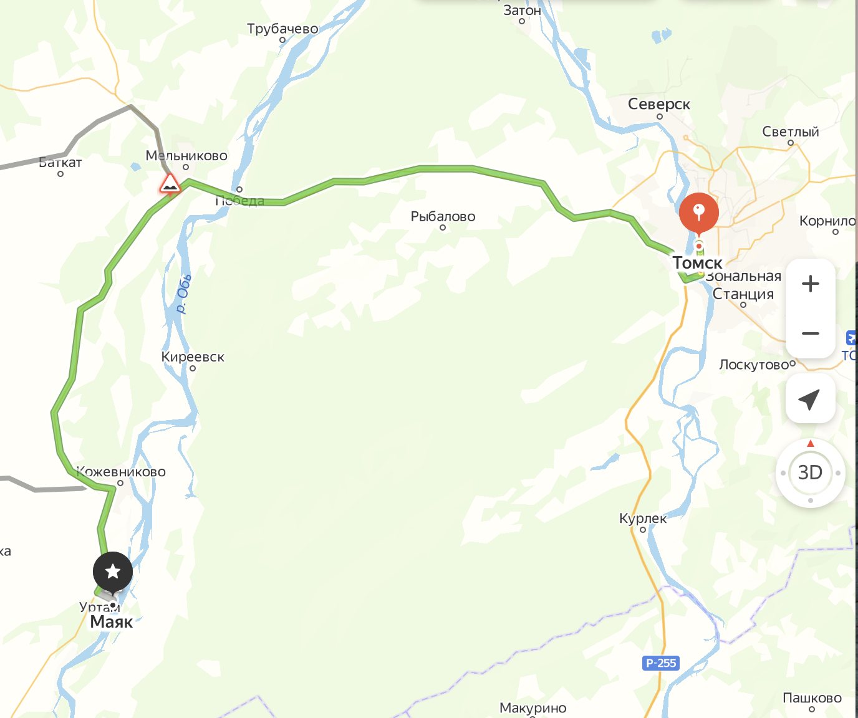Select the Кожевниково town label
Screen dimensions: 858x718
tap(121, 472)
